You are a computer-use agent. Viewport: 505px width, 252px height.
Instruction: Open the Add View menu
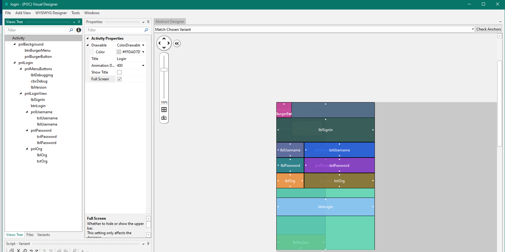point(23,13)
